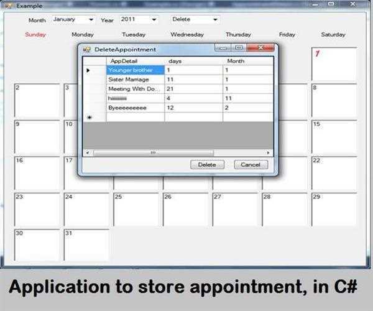Click the Saturday weekday label

point(333,35)
